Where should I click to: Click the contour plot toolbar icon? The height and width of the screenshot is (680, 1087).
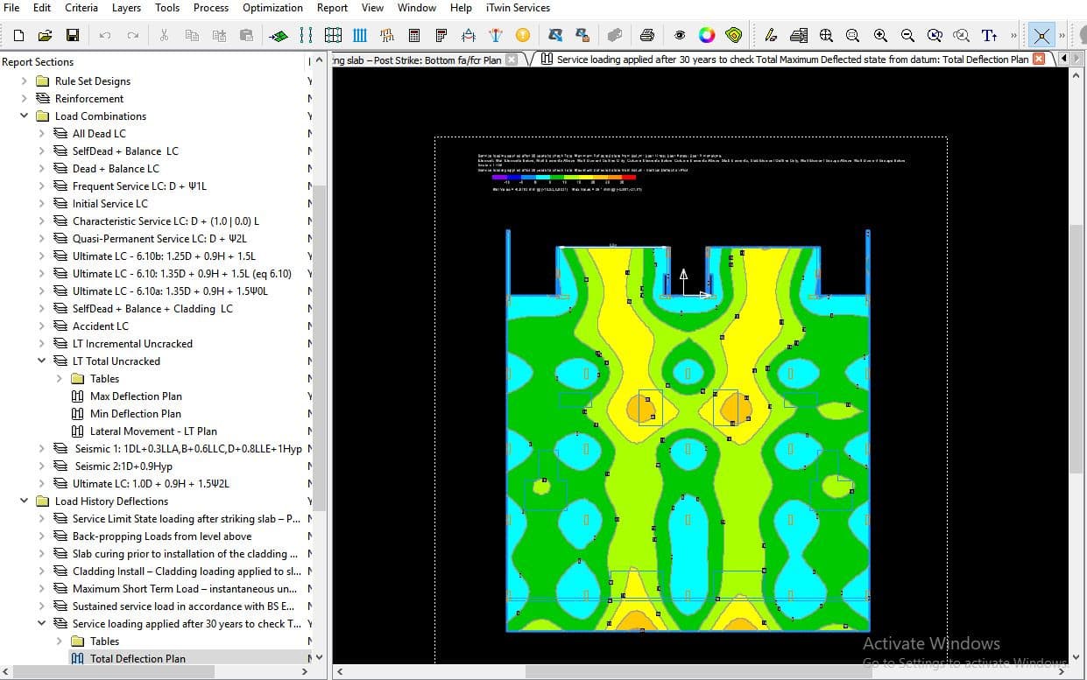click(x=734, y=36)
